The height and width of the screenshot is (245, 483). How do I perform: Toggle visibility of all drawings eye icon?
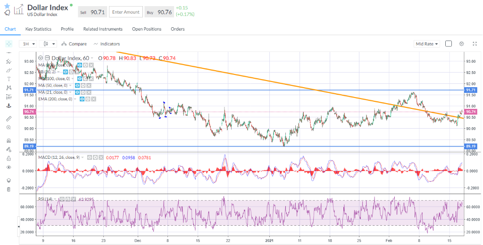tap(8, 167)
